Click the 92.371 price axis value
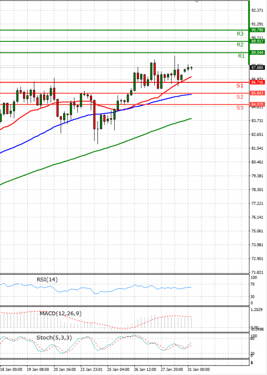 click(257, 10)
